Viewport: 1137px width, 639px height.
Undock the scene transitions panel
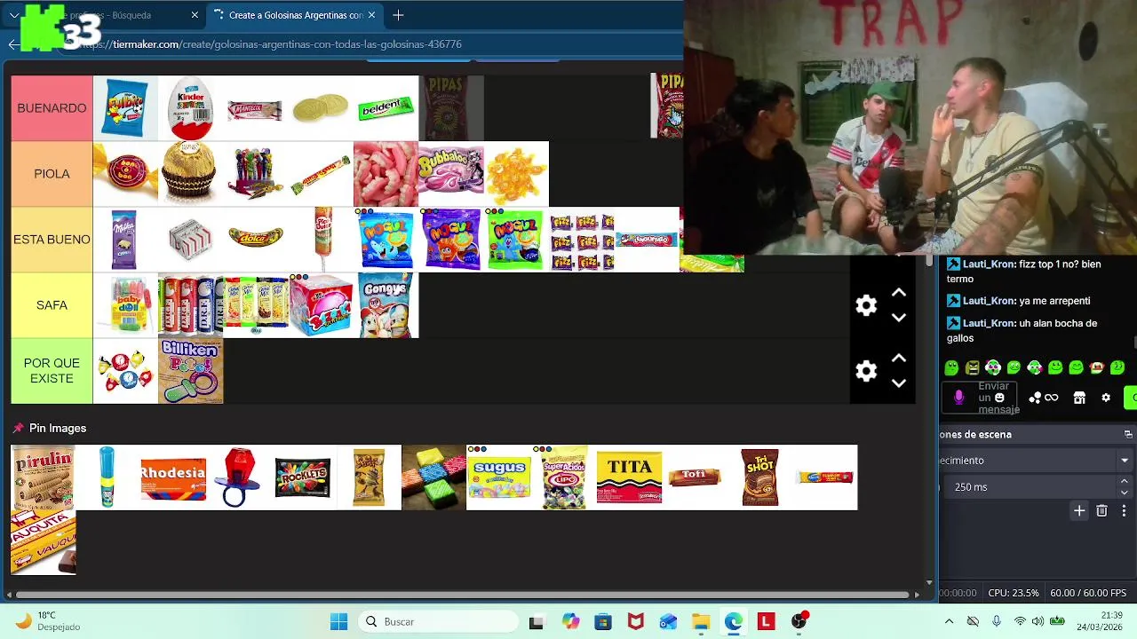coord(1128,434)
